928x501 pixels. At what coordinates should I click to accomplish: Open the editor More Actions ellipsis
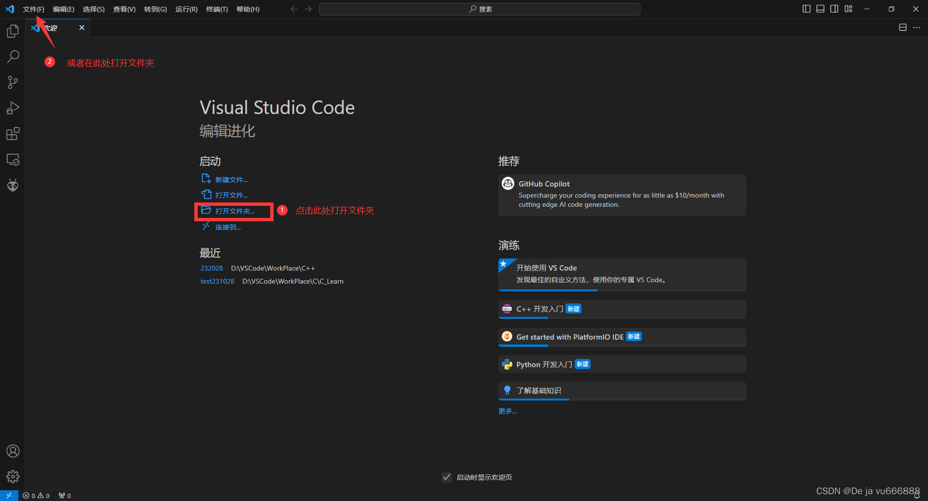[x=916, y=28]
